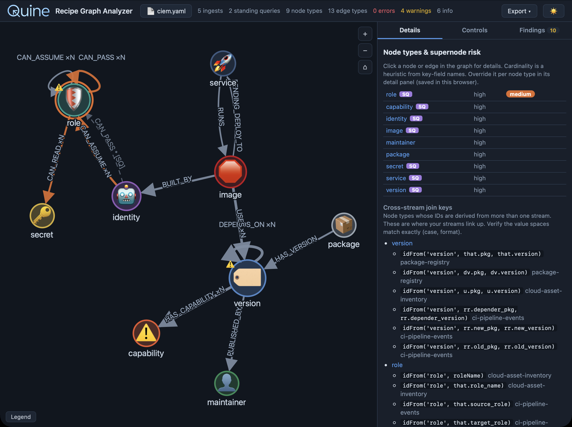
Task: Click the 0 errors status
Action: tap(384, 11)
